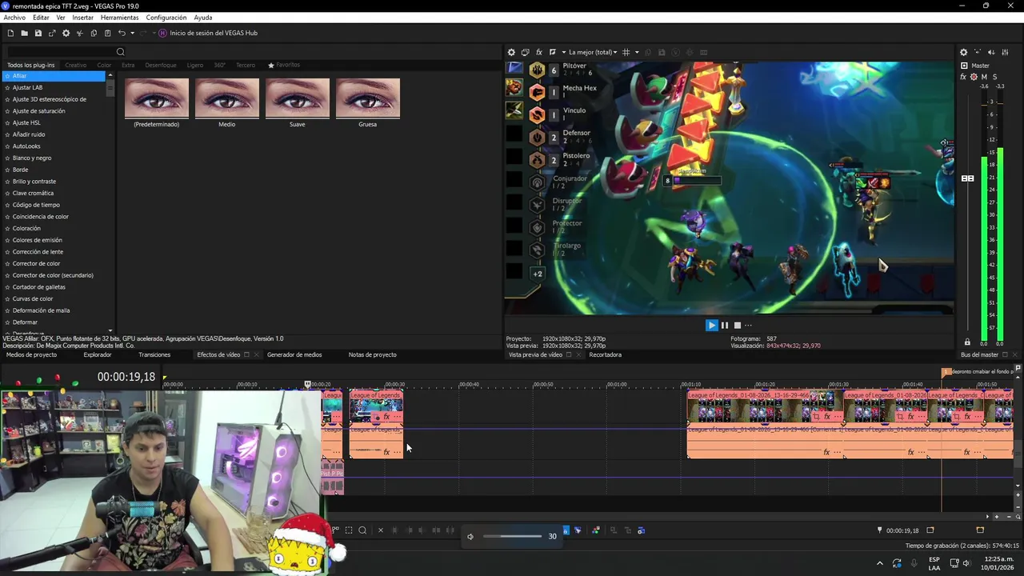Mute the Master bus
The image size is (1024, 576).
tap(984, 77)
